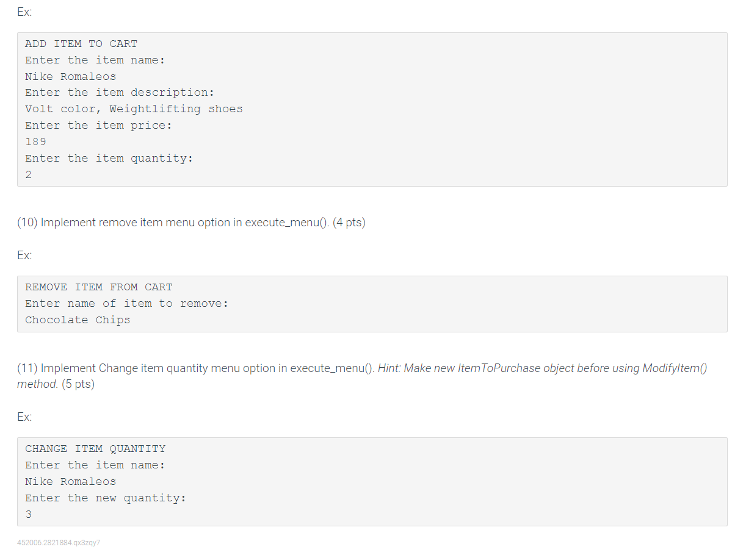Click the gray ID text 452006.2821884.qx3zqy7
Image resolution: width=746 pixels, height=555 pixels.
(59, 542)
